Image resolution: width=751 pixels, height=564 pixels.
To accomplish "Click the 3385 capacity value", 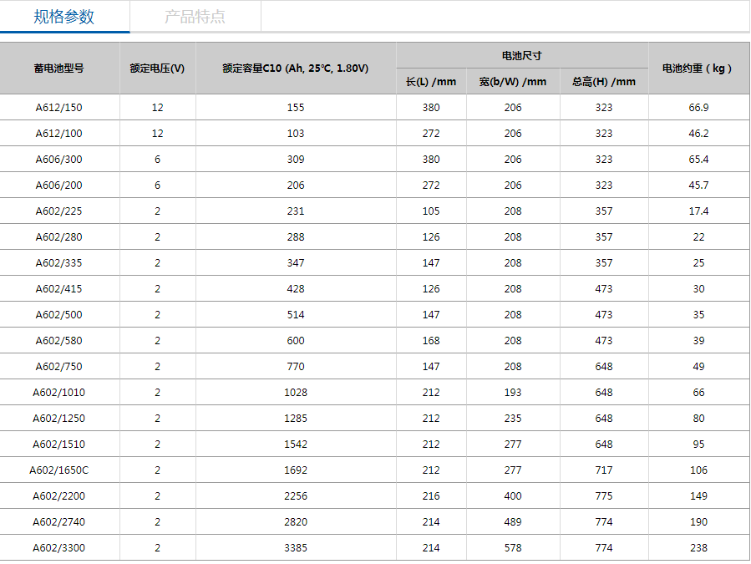I will point(296,548).
